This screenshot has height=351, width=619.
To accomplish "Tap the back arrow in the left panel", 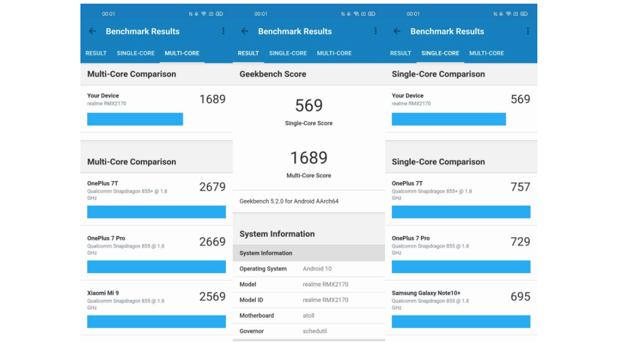I will point(93,32).
